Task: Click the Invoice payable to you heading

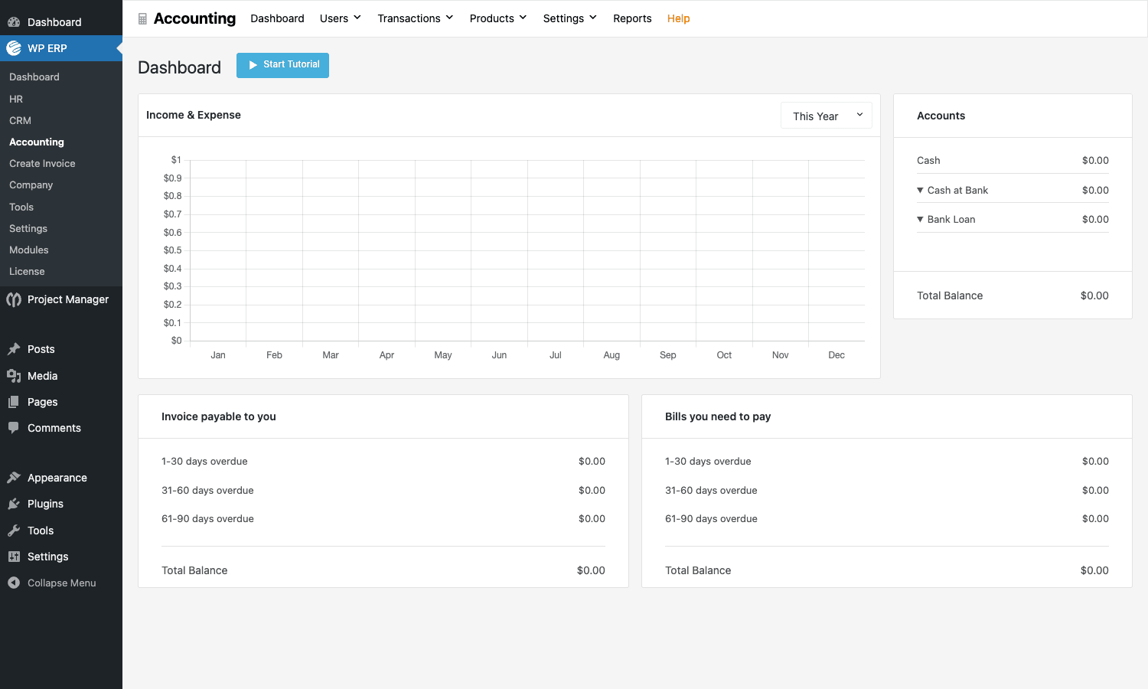Action: [x=219, y=416]
